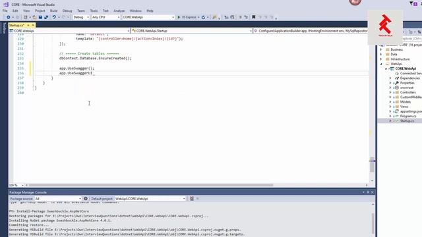
Task: Pin the Startup.cs tab
Action: pos(28,25)
